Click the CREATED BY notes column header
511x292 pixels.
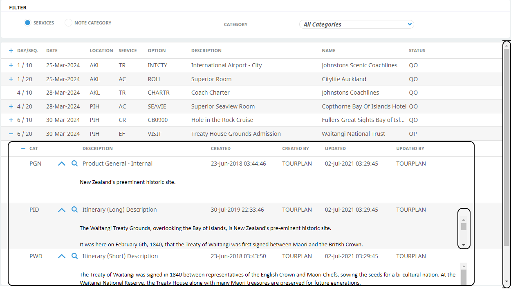coord(296,148)
